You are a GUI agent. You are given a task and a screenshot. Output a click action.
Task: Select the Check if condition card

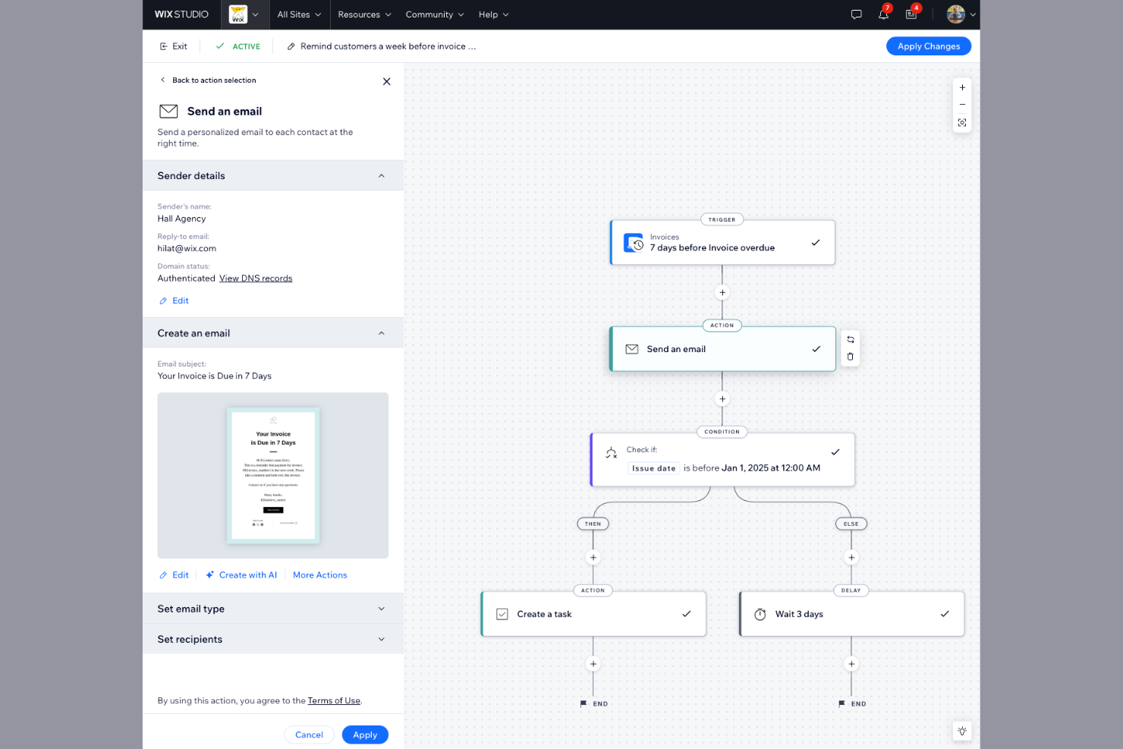(x=722, y=460)
